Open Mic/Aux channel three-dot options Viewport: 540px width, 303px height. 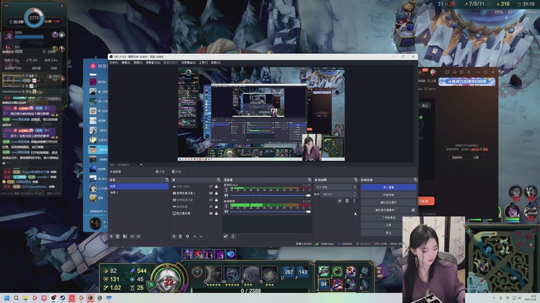[x=226, y=190]
